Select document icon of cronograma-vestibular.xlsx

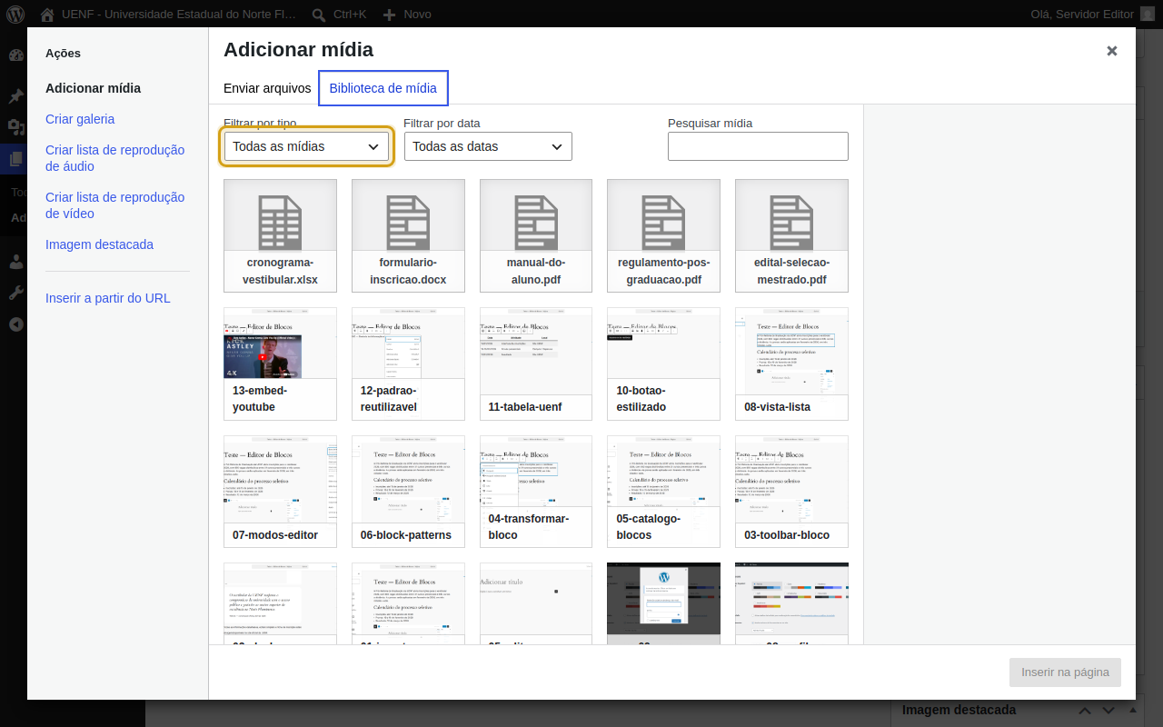[280, 222]
